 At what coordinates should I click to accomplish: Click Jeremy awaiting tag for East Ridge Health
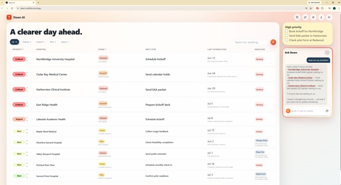point(259,105)
